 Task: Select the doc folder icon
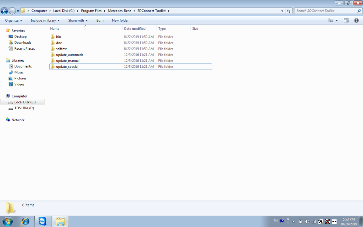[x=52, y=43]
